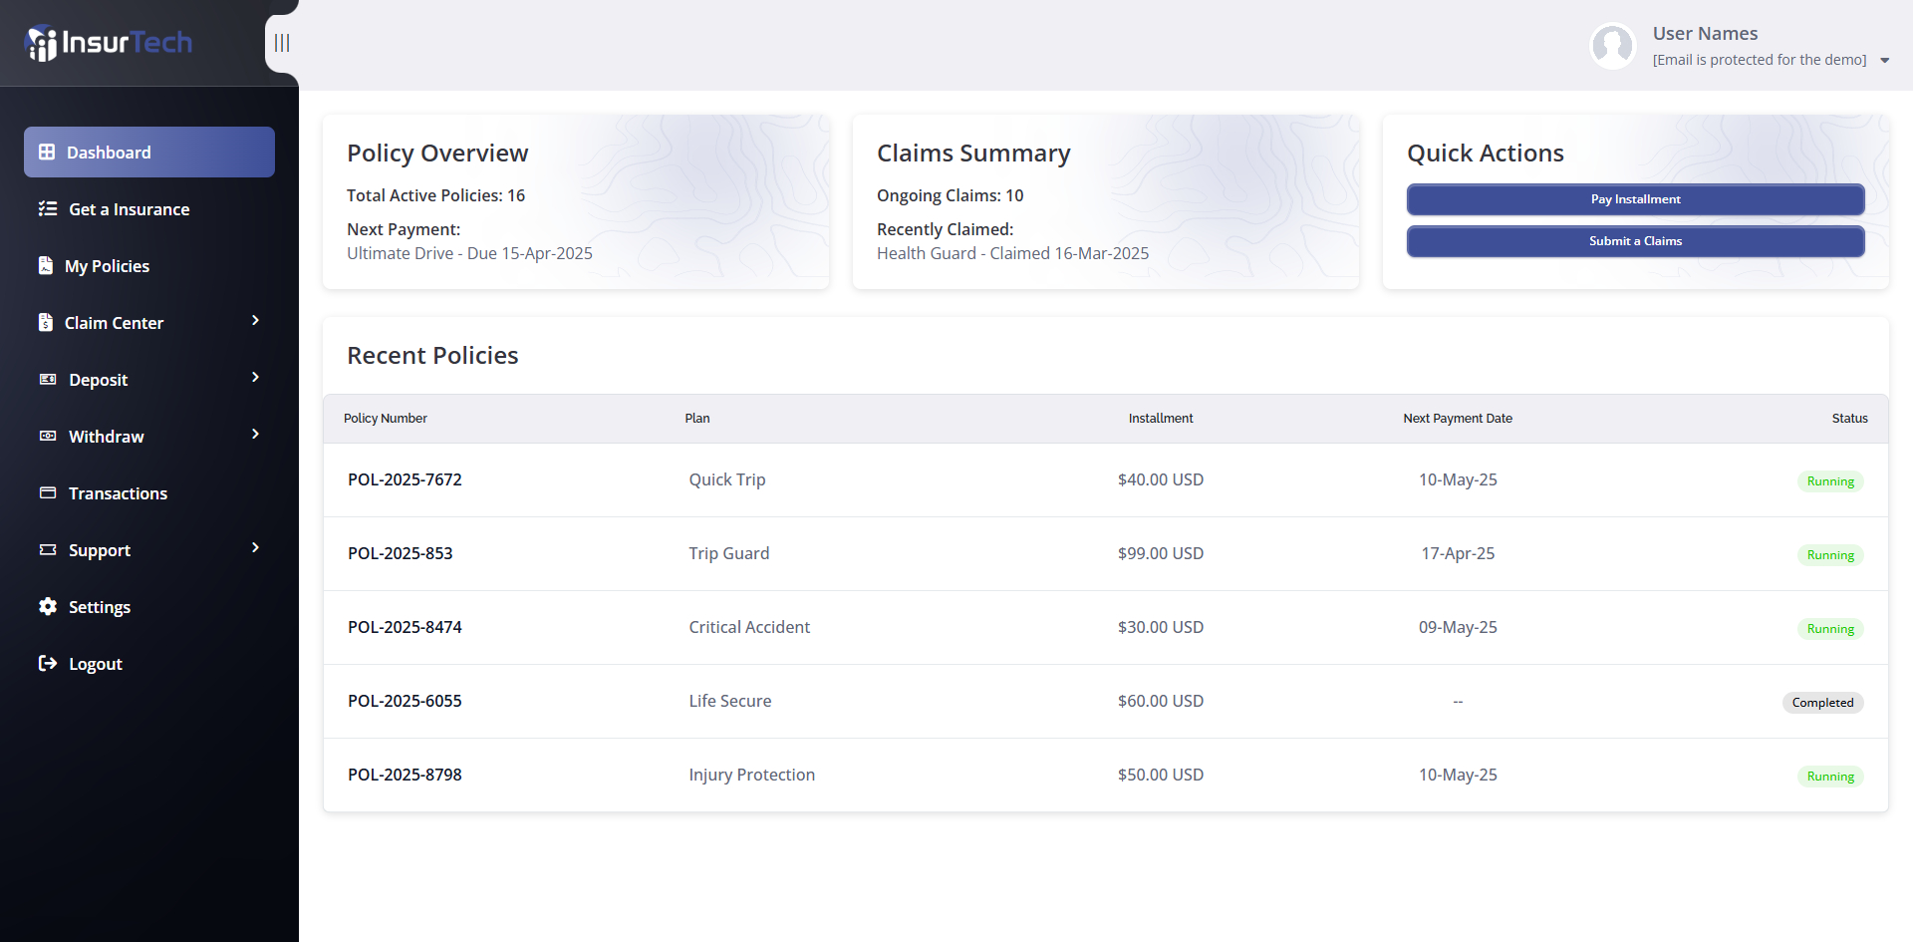Click the Claim Center file icon
Viewport: 1913px width, 942px height.
pyautogui.click(x=46, y=323)
